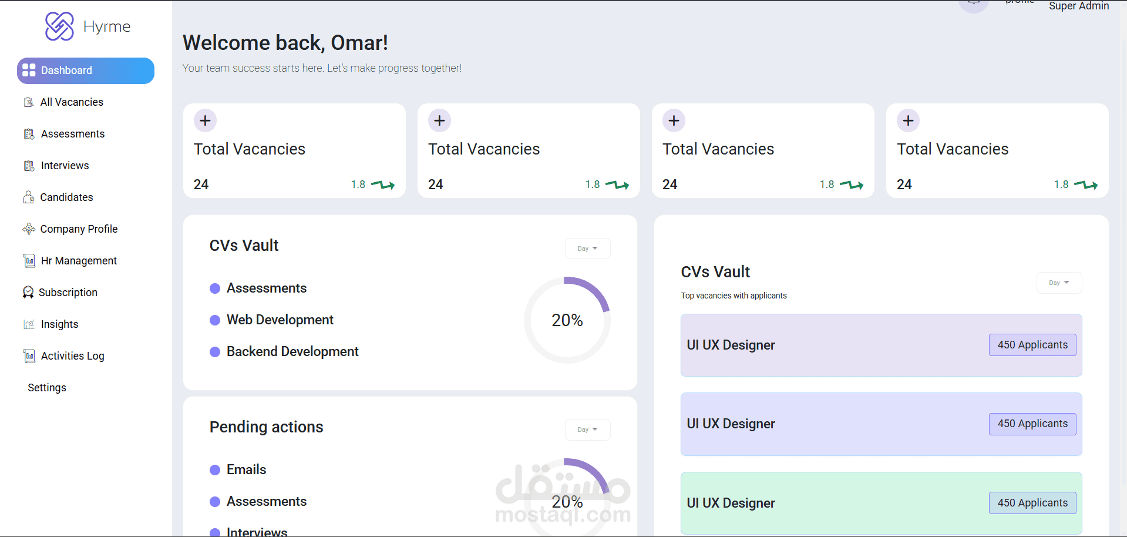Toggle the Assessments legend dot in CVs Vault
This screenshot has width=1127, height=537.
pos(214,288)
